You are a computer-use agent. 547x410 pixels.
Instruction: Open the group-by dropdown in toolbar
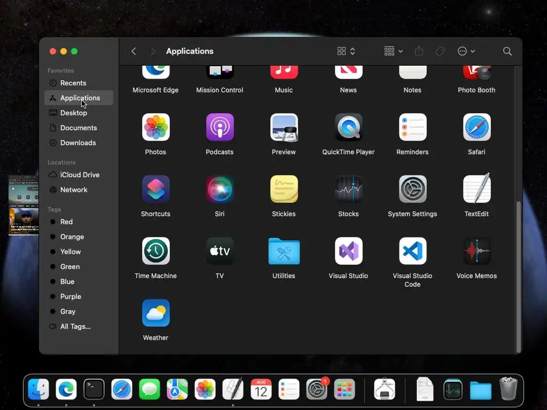pos(394,51)
